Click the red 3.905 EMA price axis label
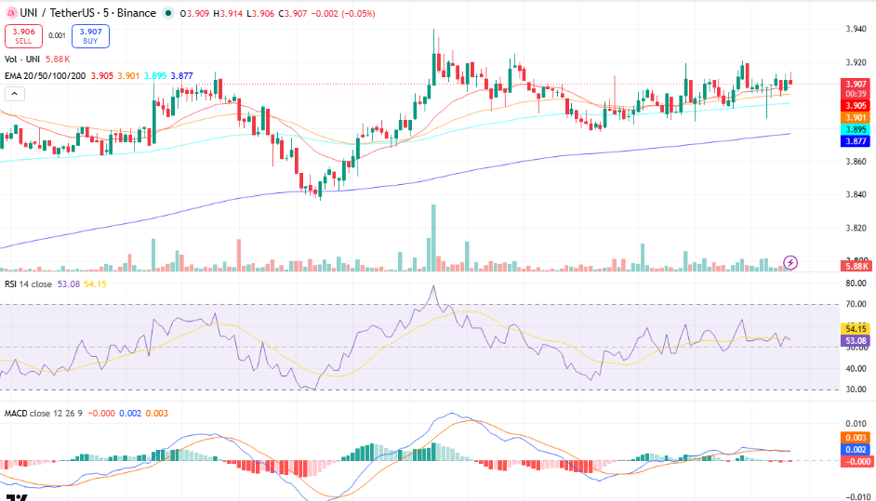The height and width of the screenshot is (501, 876). tap(856, 106)
